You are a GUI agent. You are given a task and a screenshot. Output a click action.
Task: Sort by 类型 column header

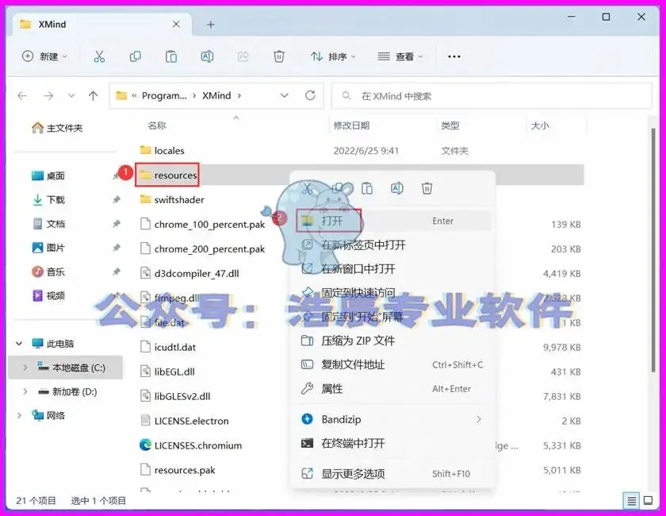(x=450, y=125)
